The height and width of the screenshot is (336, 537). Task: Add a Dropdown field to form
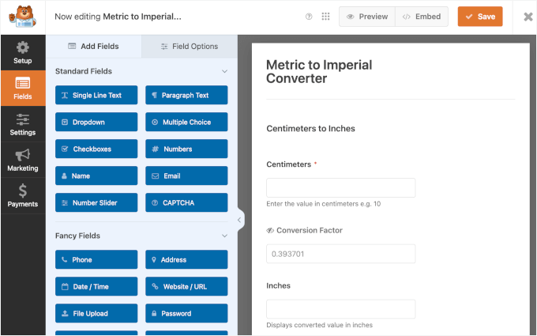[x=96, y=123]
